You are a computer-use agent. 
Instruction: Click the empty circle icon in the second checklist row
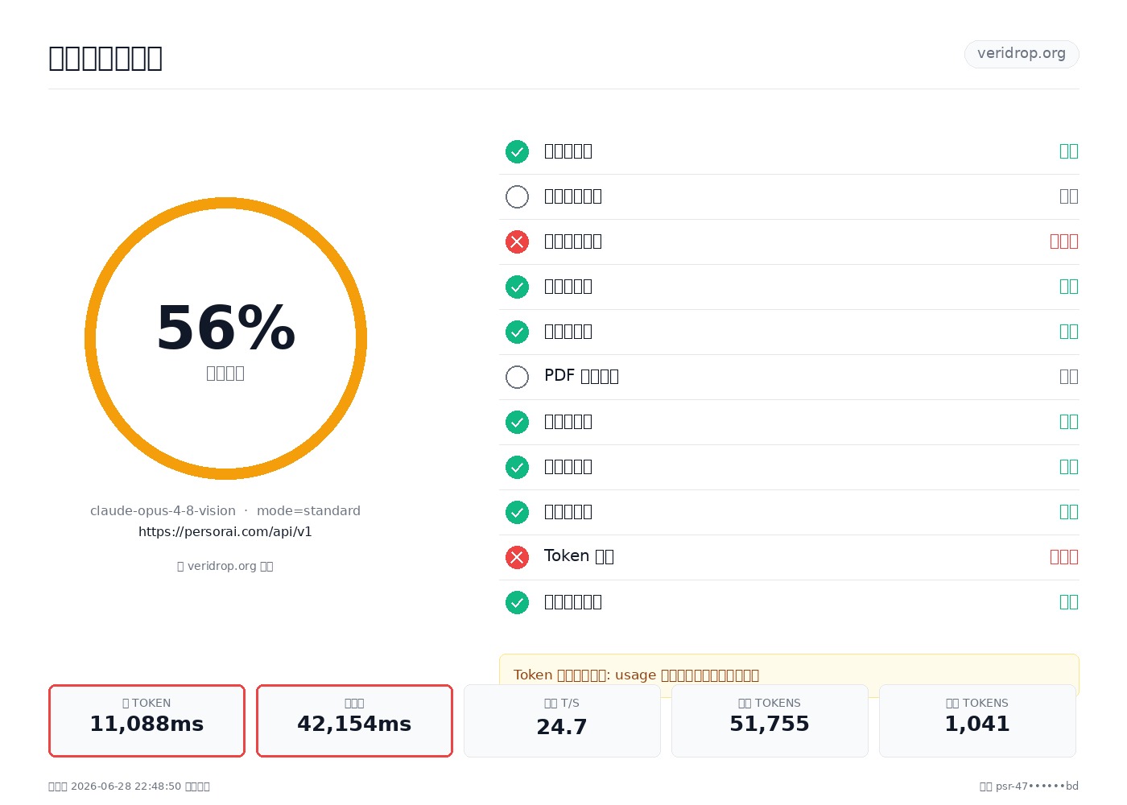pos(517,196)
